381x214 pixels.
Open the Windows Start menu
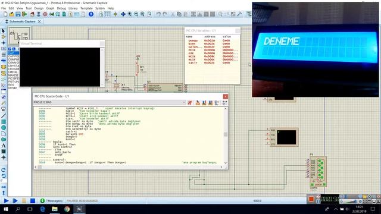[5, 209]
